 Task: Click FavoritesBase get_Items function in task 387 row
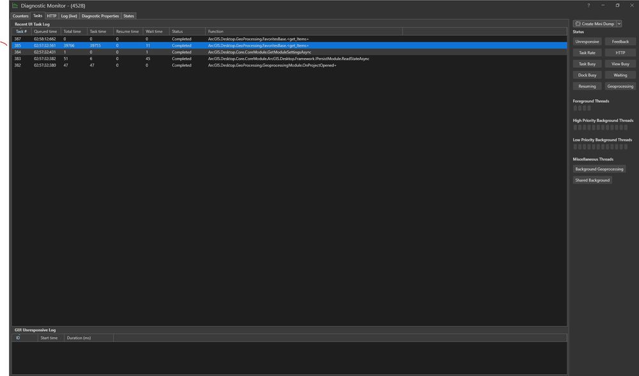coord(258,39)
